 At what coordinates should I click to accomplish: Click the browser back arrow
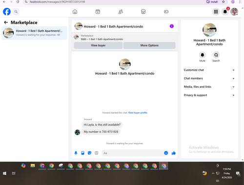tap(4, 2)
